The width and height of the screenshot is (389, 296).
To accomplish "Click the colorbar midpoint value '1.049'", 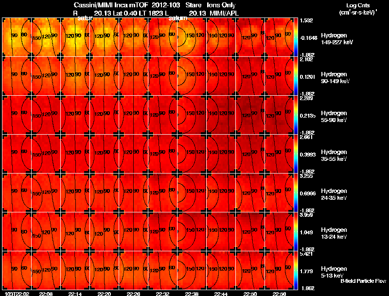I will point(307,232).
